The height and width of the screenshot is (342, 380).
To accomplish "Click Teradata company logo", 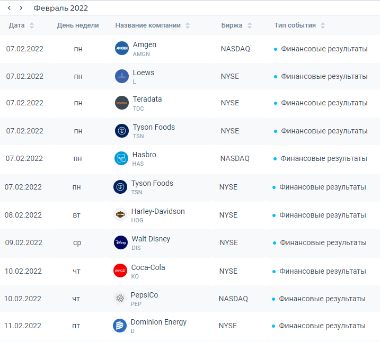I will (122, 103).
